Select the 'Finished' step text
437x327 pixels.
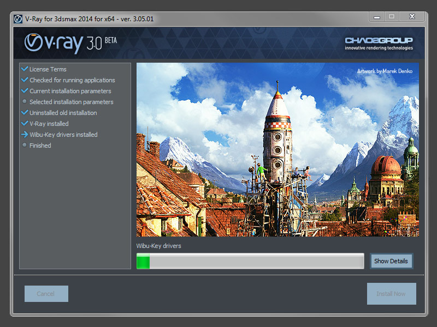[40, 146]
